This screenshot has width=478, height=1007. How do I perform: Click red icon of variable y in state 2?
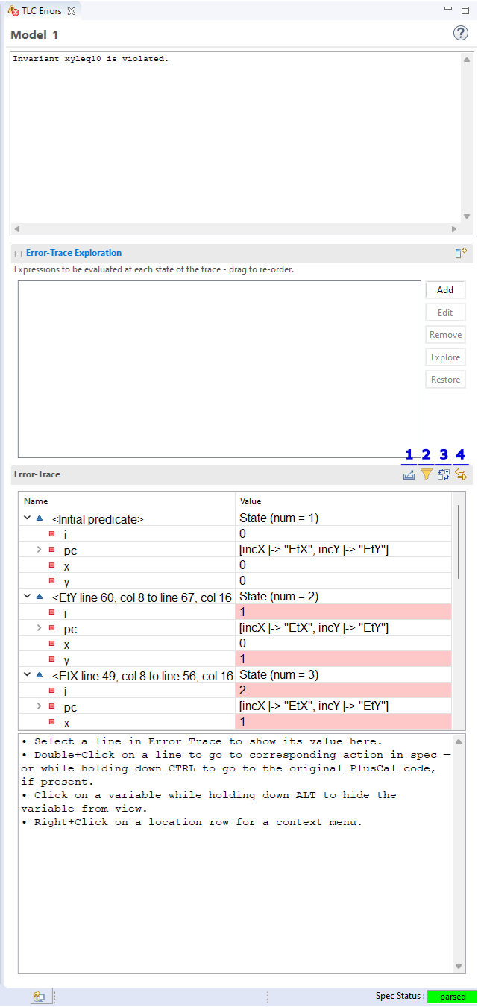click(51, 659)
